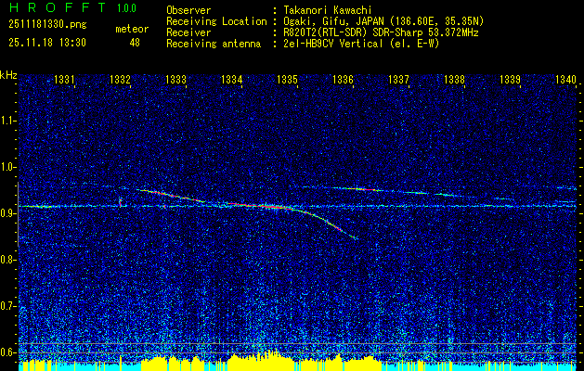Click the Observer field label

pyautogui.click(x=188, y=10)
